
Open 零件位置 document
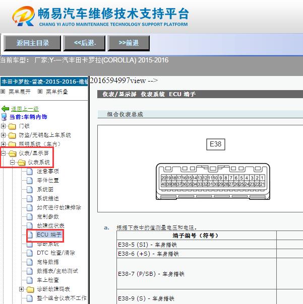[48, 180]
